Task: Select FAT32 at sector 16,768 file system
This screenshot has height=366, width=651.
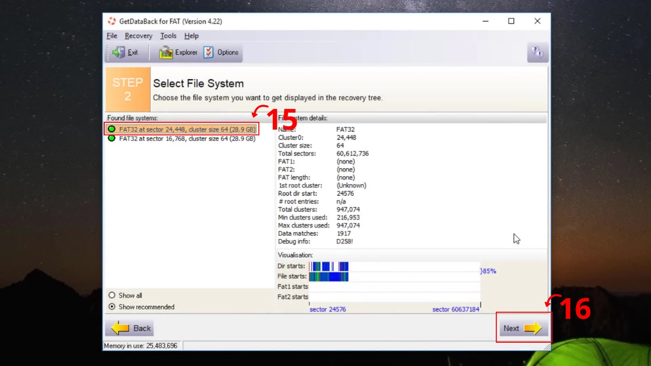Action: pos(182,138)
